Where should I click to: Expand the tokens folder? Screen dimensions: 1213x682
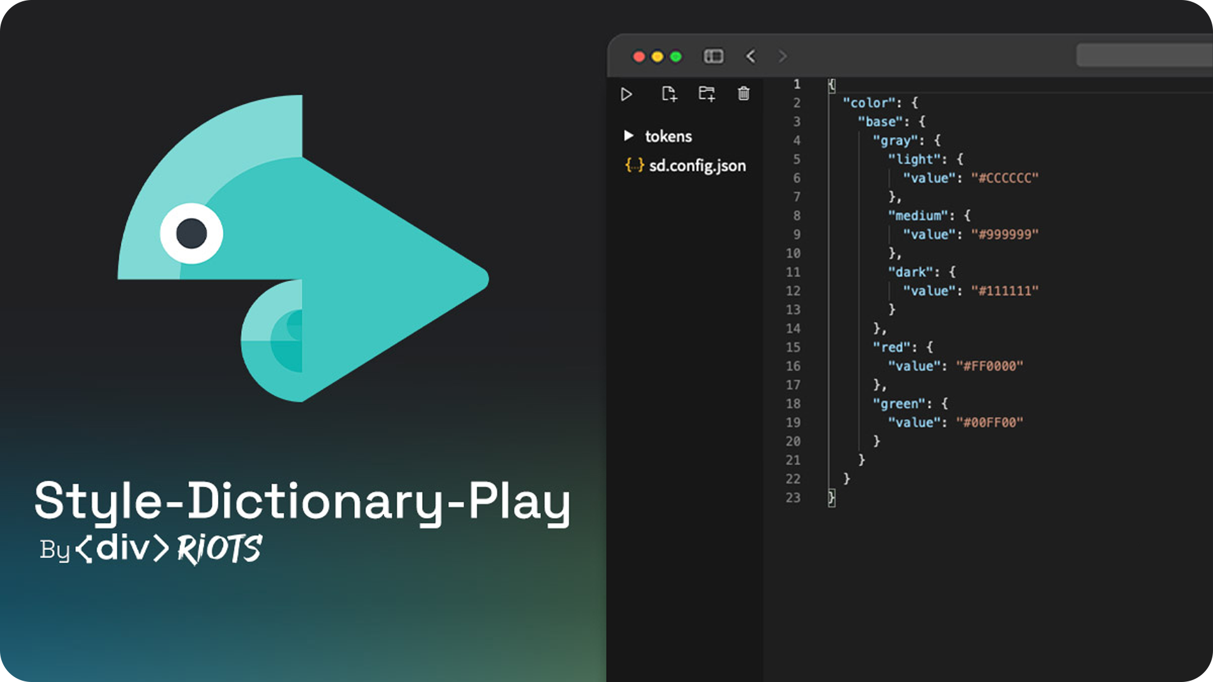(x=629, y=135)
